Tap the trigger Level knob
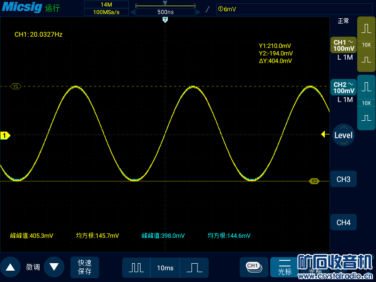376x282 pixels. coord(344,135)
